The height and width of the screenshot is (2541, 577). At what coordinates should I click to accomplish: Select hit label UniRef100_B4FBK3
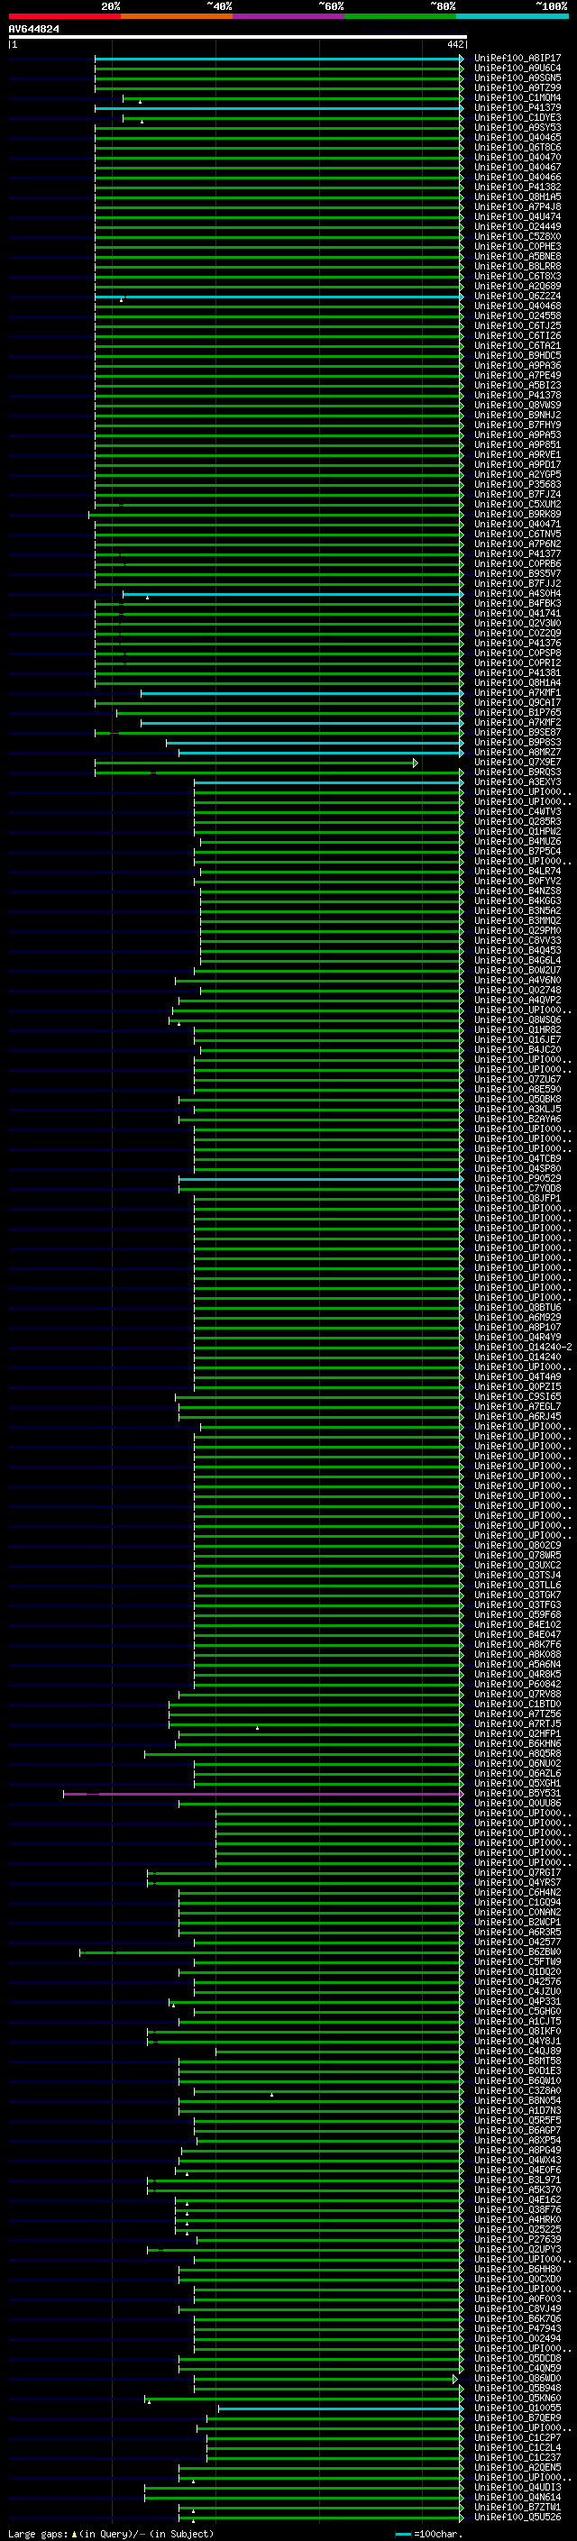(517, 604)
